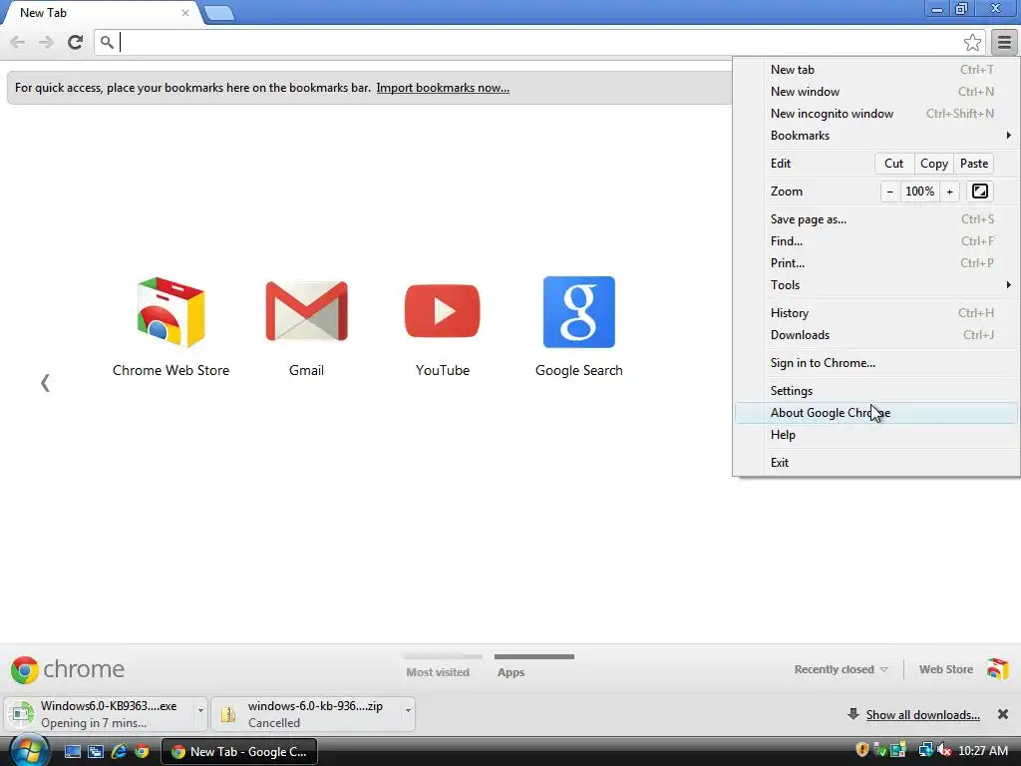Launch Internet Explorer from quick launch
The image size is (1021, 766).
pos(119,751)
